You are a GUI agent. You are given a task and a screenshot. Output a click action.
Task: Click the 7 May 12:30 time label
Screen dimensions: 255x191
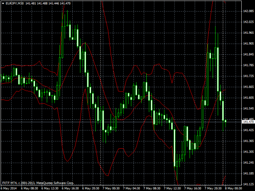click(172, 188)
